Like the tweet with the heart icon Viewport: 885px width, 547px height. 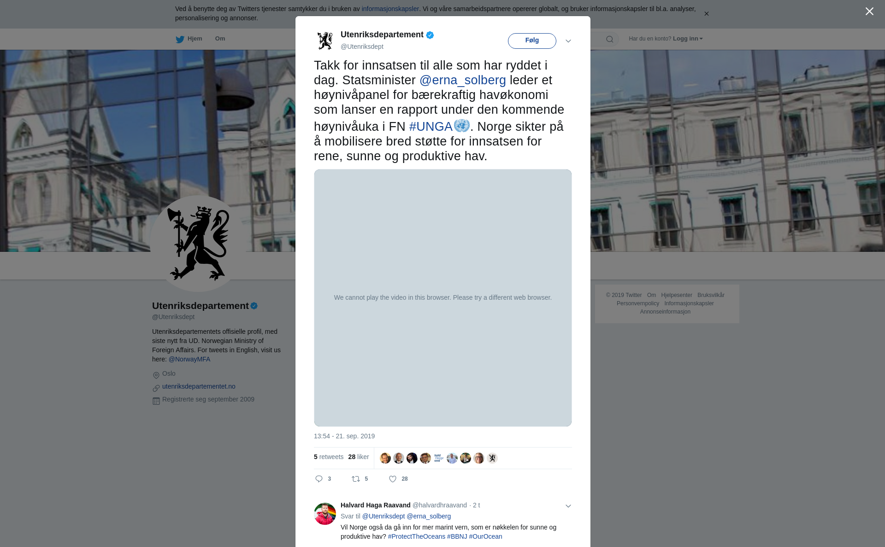pyautogui.click(x=393, y=479)
